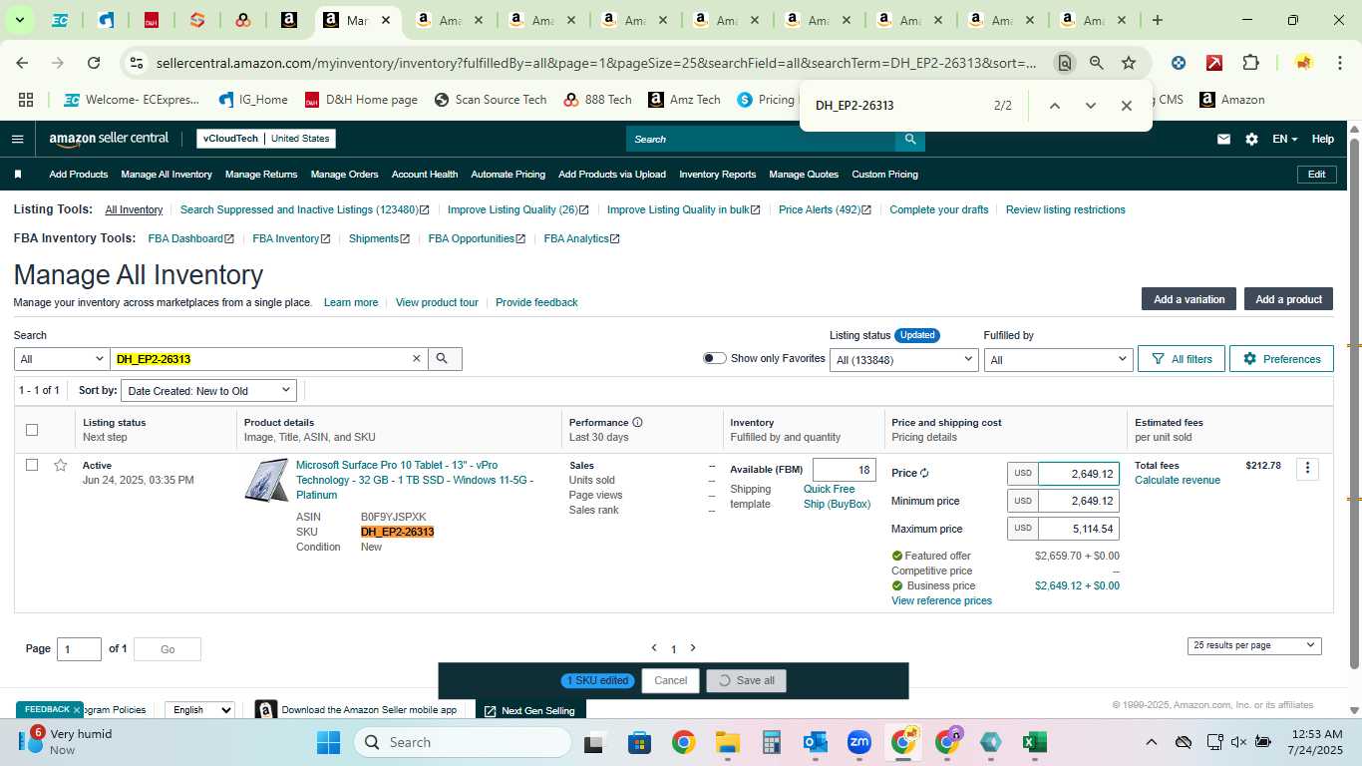Open File Explorer from the taskbar

[728, 742]
